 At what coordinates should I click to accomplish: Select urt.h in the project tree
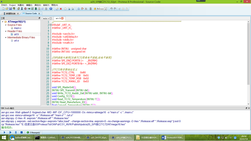point(16,34)
